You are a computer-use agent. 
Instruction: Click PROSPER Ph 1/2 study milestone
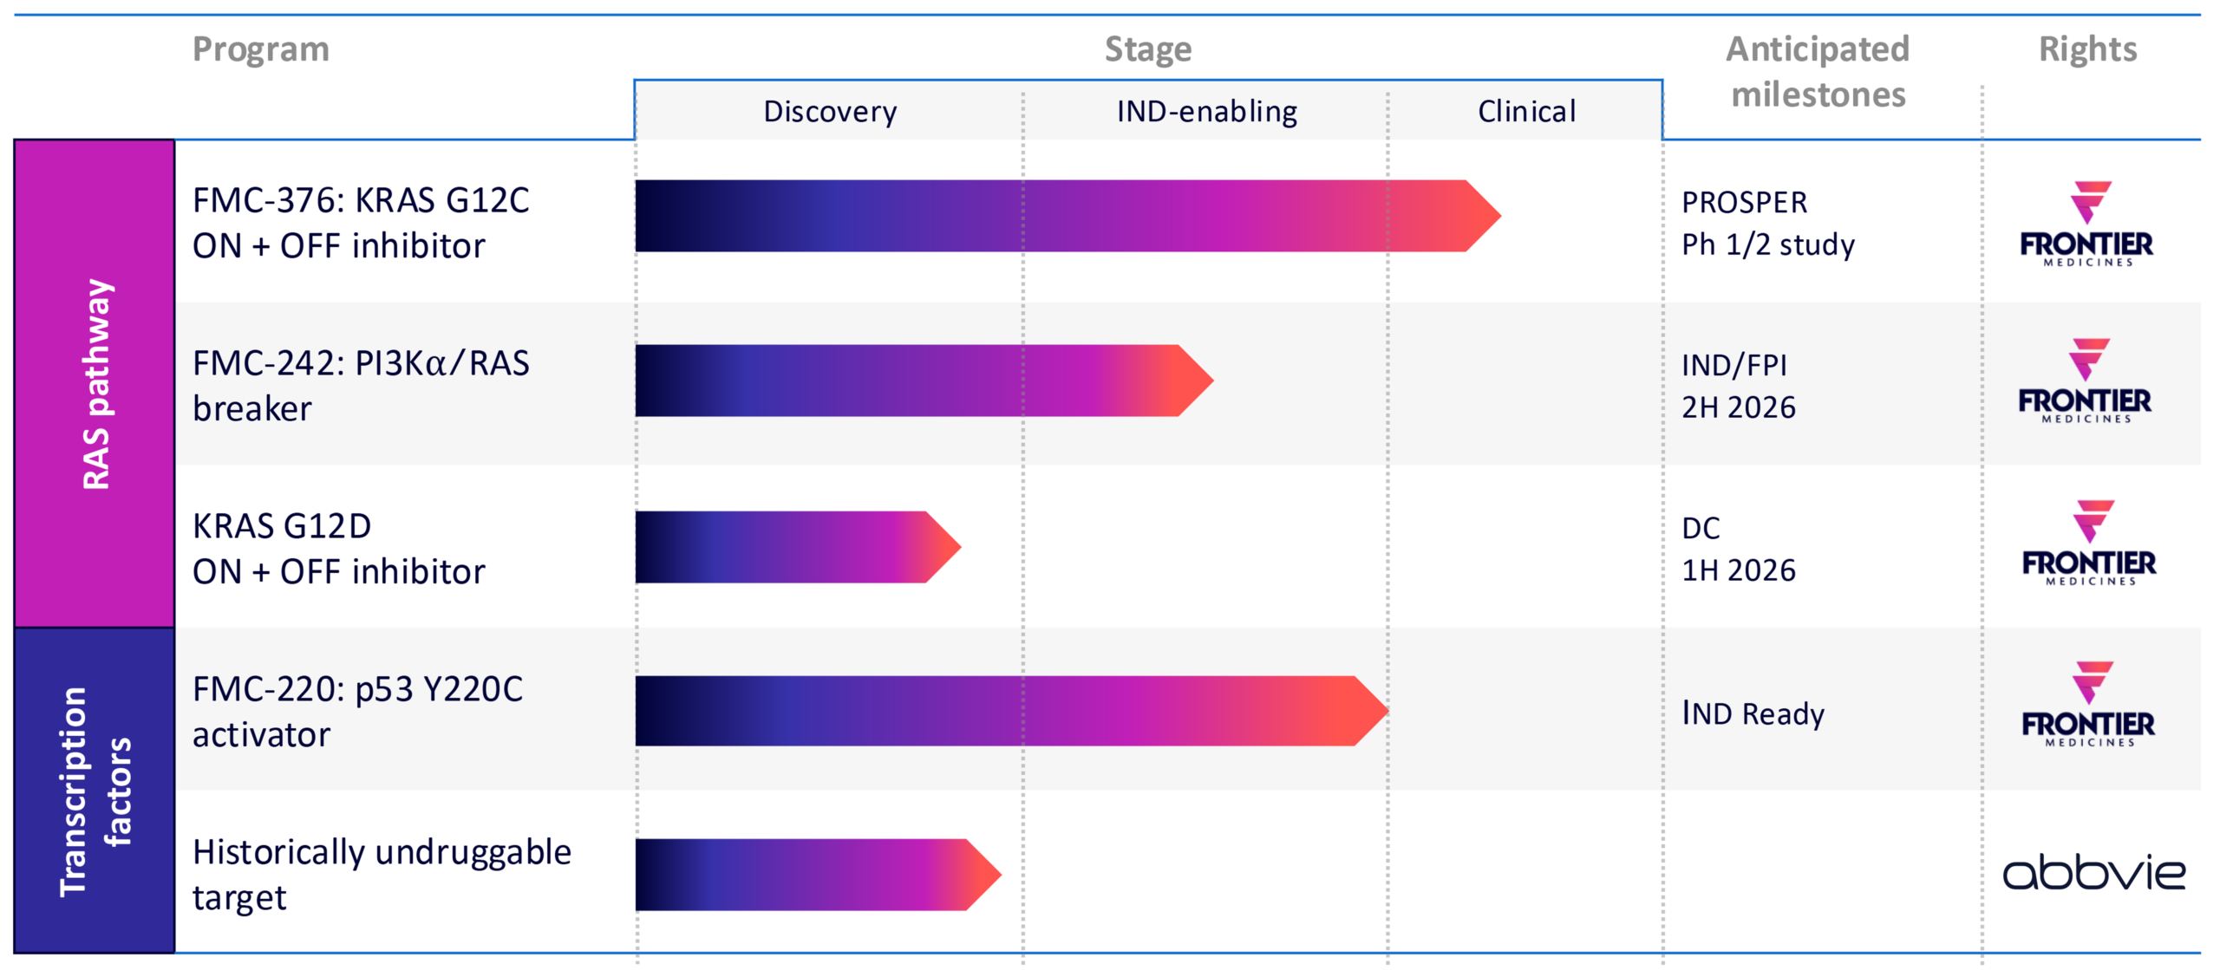[1767, 223]
